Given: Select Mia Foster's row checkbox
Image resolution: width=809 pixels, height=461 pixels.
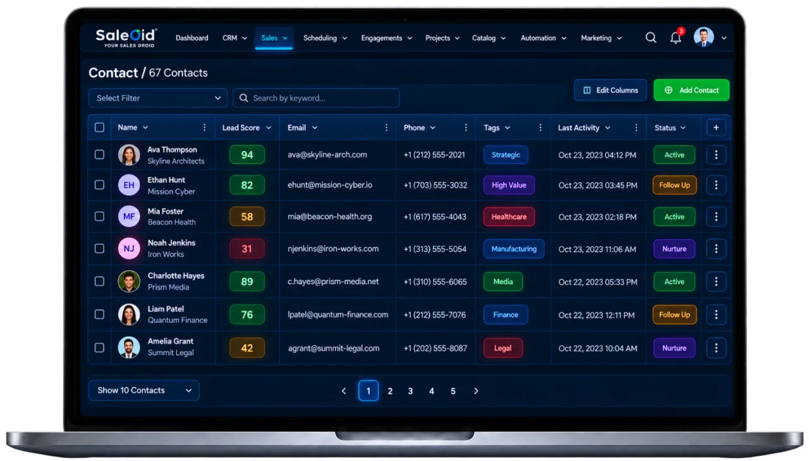Looking at the screenshot, I should pyautogui.click(x=99, y=216).
